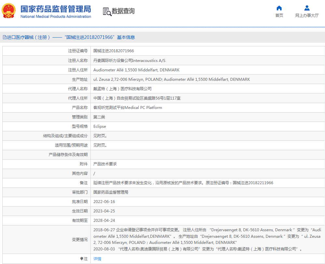Click the 国家药品监督管理局 site title
The height and width of the screenshot is (264, 325).
click(x=56, y=9)
